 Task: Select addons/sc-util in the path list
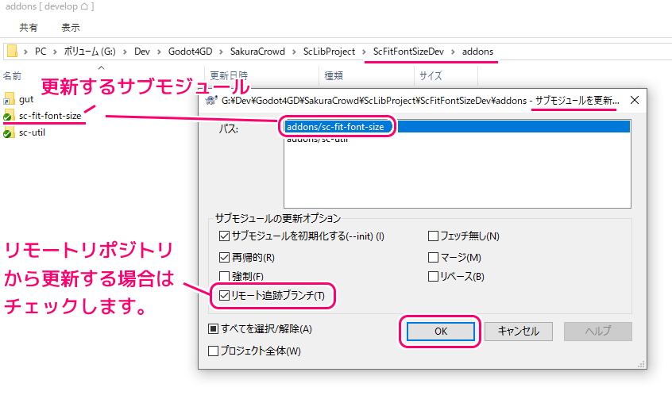click(x=317, y=140)
